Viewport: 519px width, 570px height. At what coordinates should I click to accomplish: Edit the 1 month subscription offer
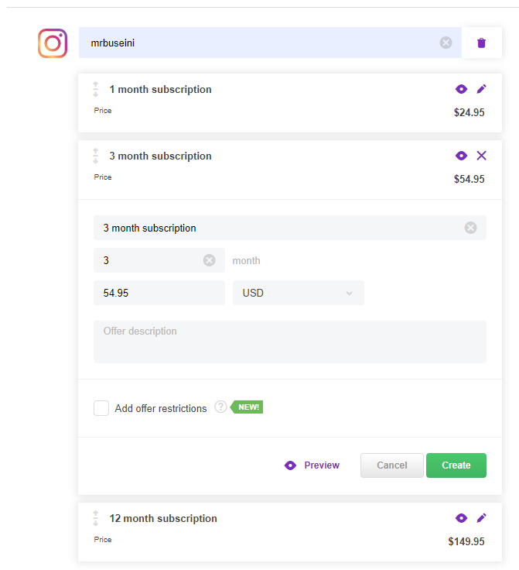(481, 89)
